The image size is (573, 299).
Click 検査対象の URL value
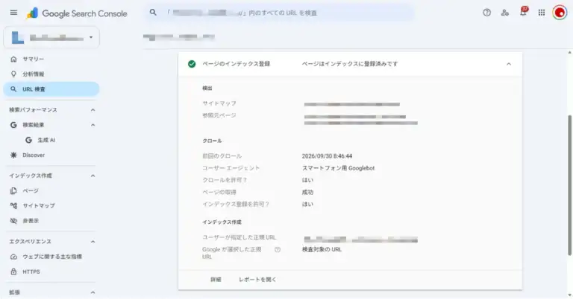click(x=322, y=249)
